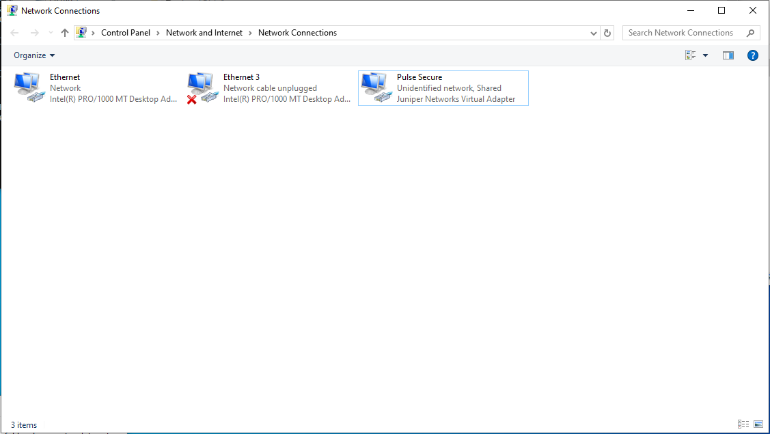Click the Back navigation arrow
770x434 pixels.
coord(14,32)
